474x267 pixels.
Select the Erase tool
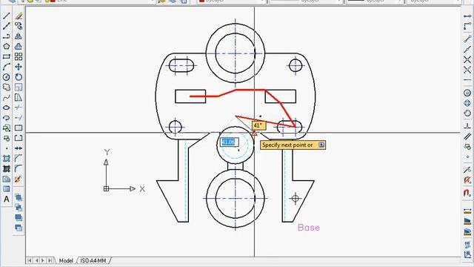[19, 16]
